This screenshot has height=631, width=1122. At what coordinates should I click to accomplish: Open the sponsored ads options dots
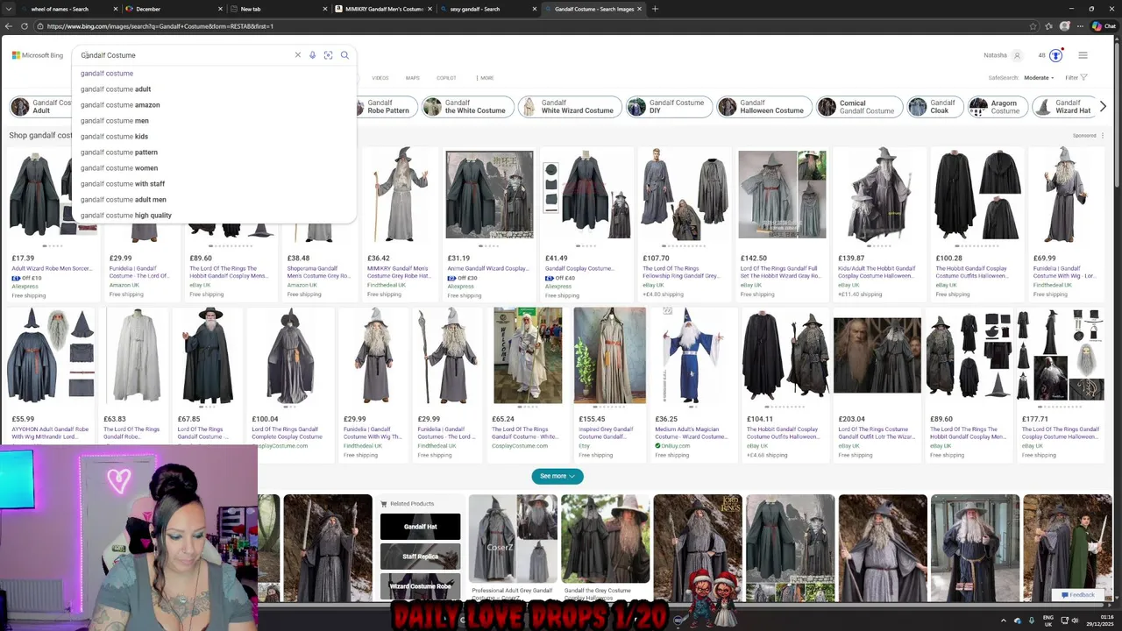pos(1103,136)
